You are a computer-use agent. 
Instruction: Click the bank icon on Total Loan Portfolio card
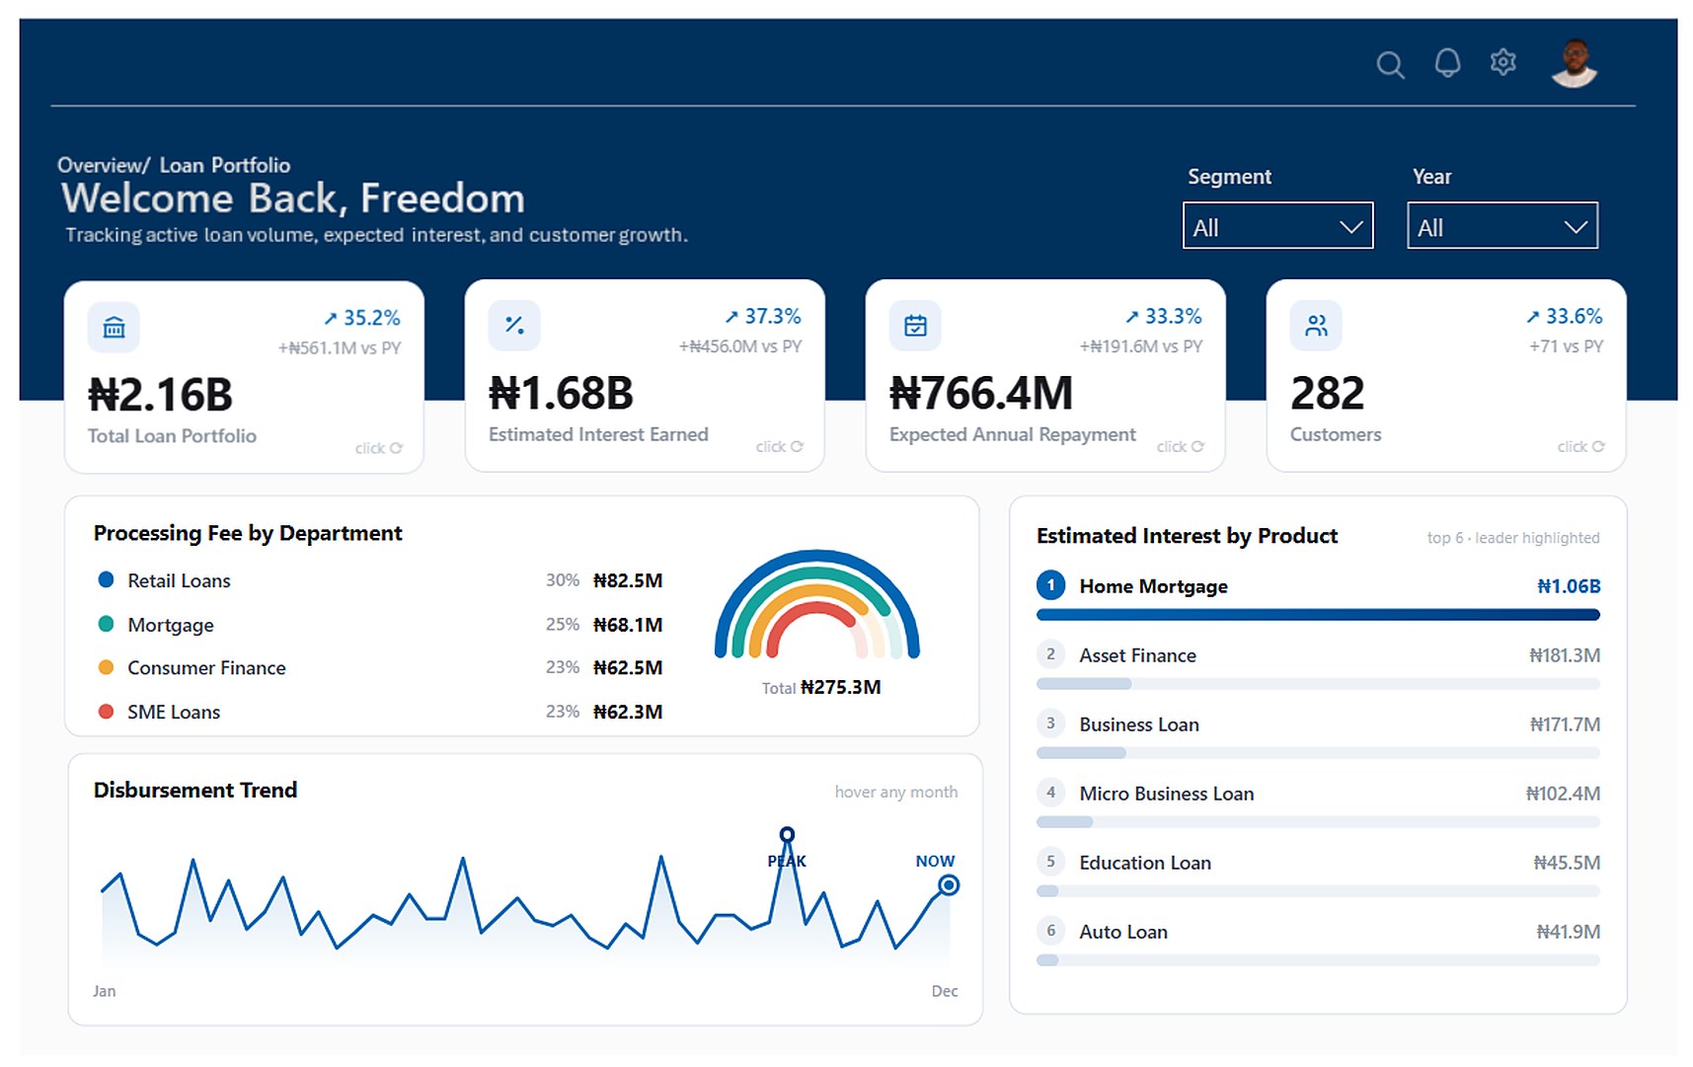click(x=114, y=327)
